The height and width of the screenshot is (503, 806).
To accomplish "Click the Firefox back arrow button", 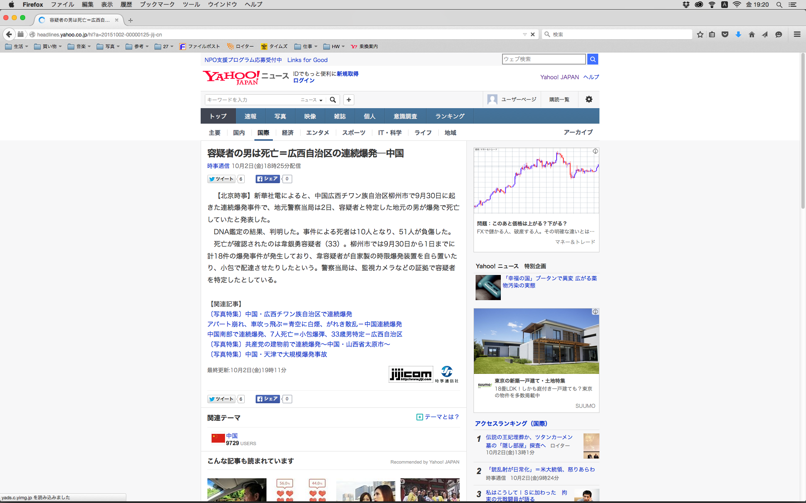I will pos(9,34).
